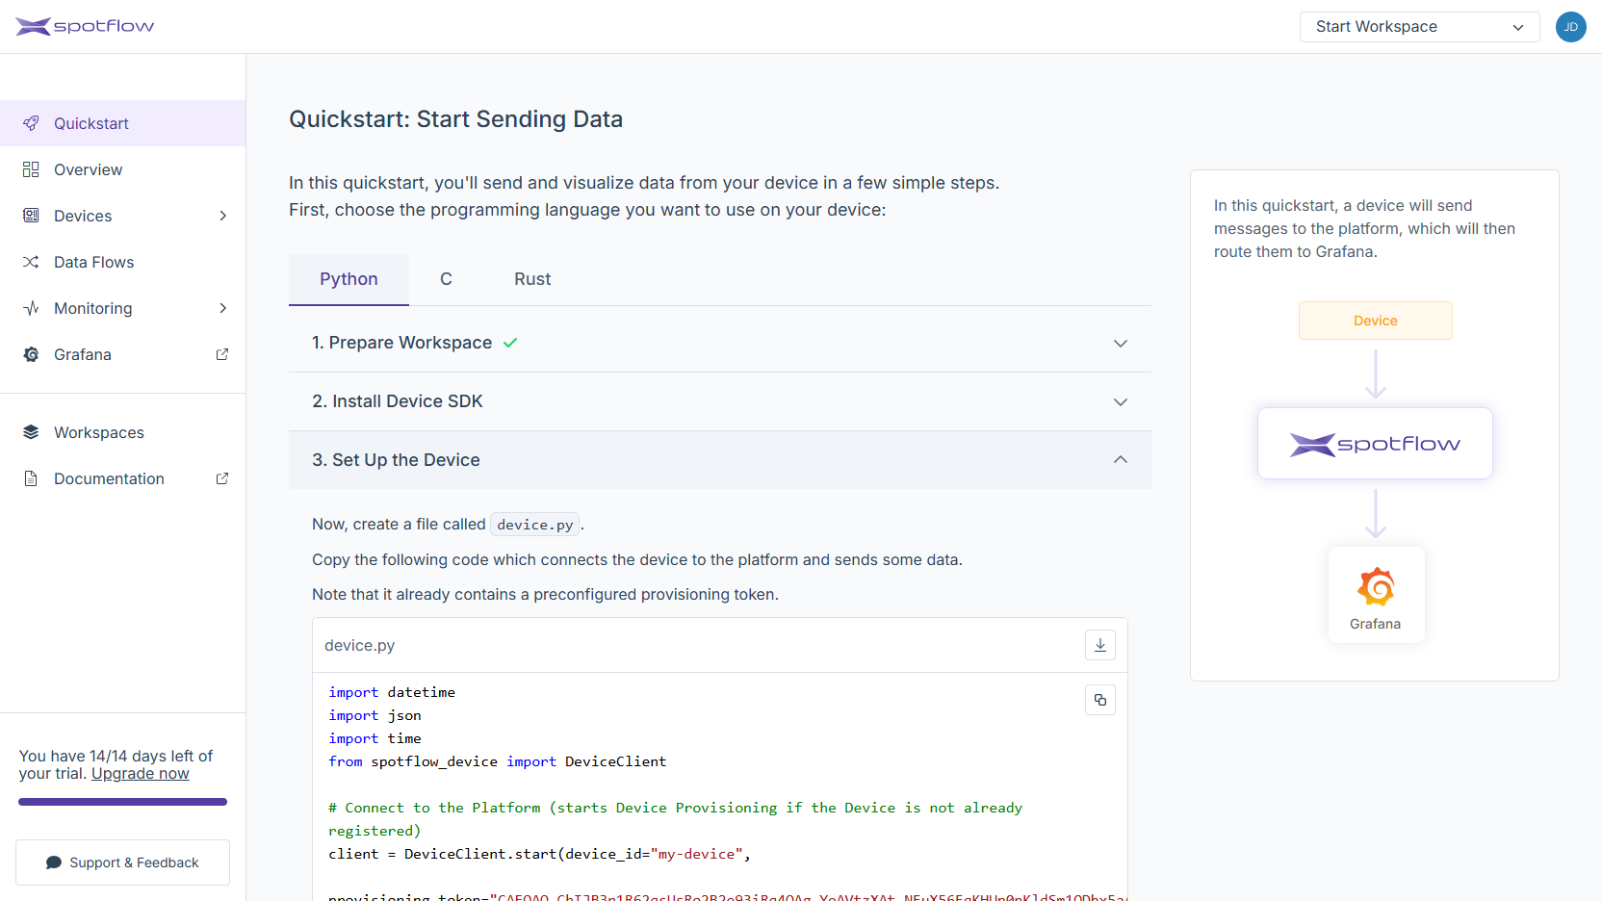Click the Set Up the Device up chevron
Viewport: 1602px width, 901px height.
(x=1121, y=460)
